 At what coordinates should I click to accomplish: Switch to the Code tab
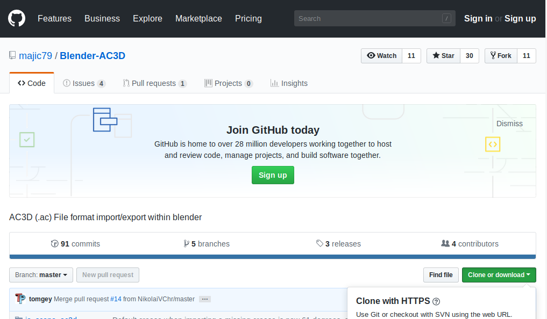pyautogui.click(x=32, y=83)
